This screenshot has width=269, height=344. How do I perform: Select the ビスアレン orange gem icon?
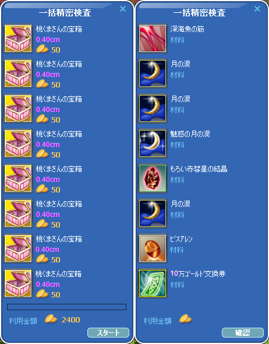(153, 248)
